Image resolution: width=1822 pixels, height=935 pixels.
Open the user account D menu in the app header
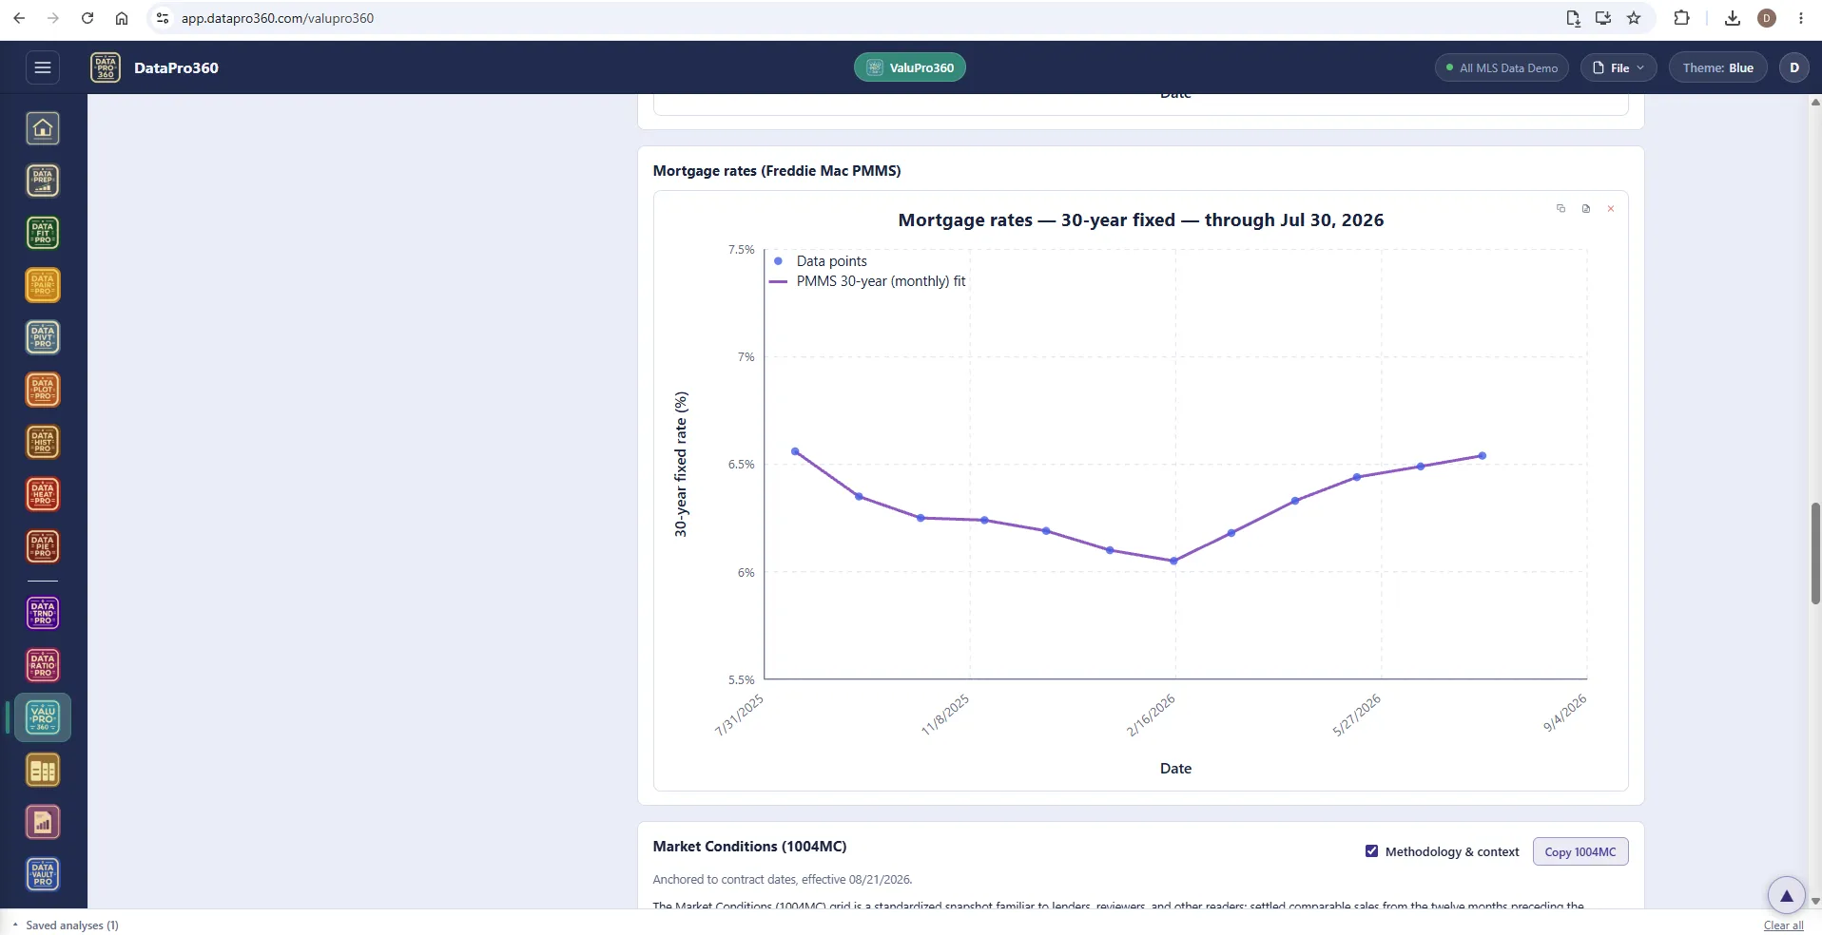coord(1794,67)
